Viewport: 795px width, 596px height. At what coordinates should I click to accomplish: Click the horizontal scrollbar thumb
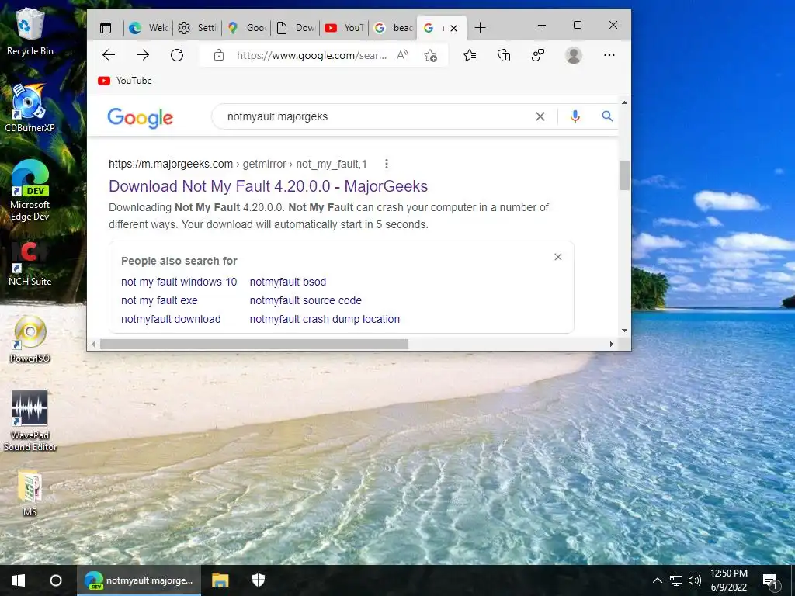(254, 344)
